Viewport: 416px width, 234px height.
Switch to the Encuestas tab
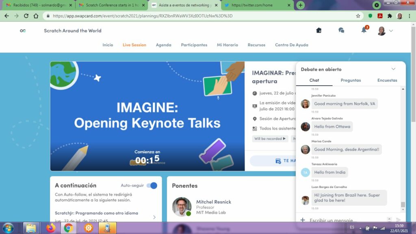point(387,80)
